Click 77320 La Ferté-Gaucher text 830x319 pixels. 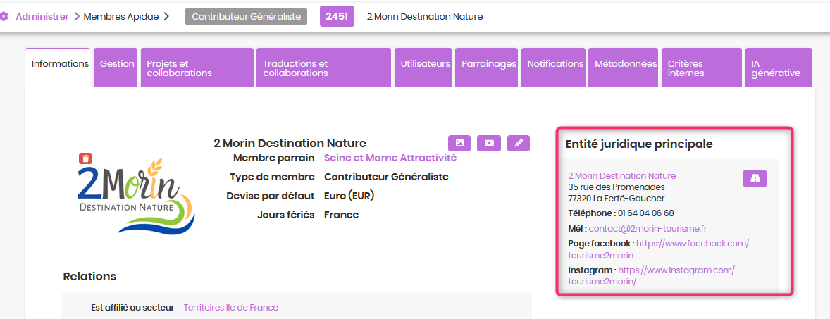(616, 199)
